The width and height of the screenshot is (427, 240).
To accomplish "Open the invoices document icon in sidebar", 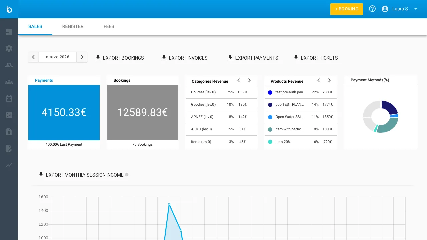I will click(9, 132).
